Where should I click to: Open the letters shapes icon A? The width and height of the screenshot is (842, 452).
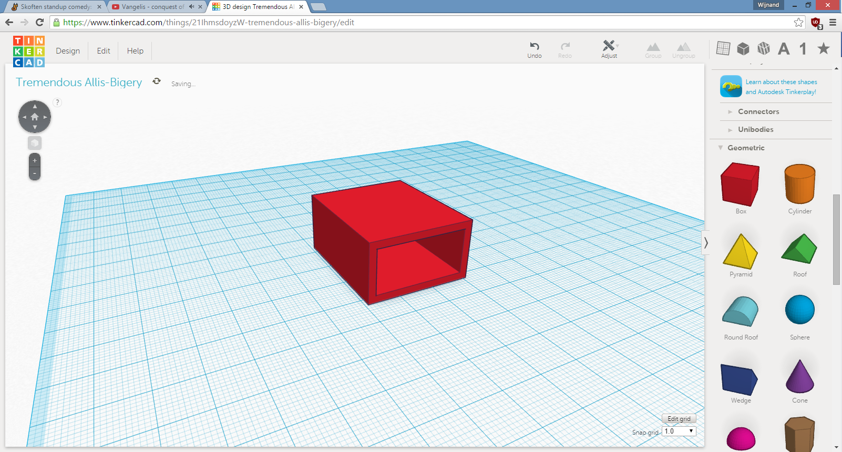pyautogui.click(x=784, y=49)
